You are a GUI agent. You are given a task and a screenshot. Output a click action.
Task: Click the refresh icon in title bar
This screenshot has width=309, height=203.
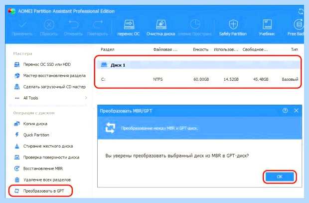(x=301, y=11)
